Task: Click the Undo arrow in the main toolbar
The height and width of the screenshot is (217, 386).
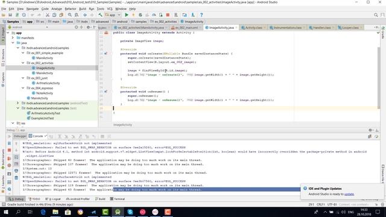Action: (32, 15)
